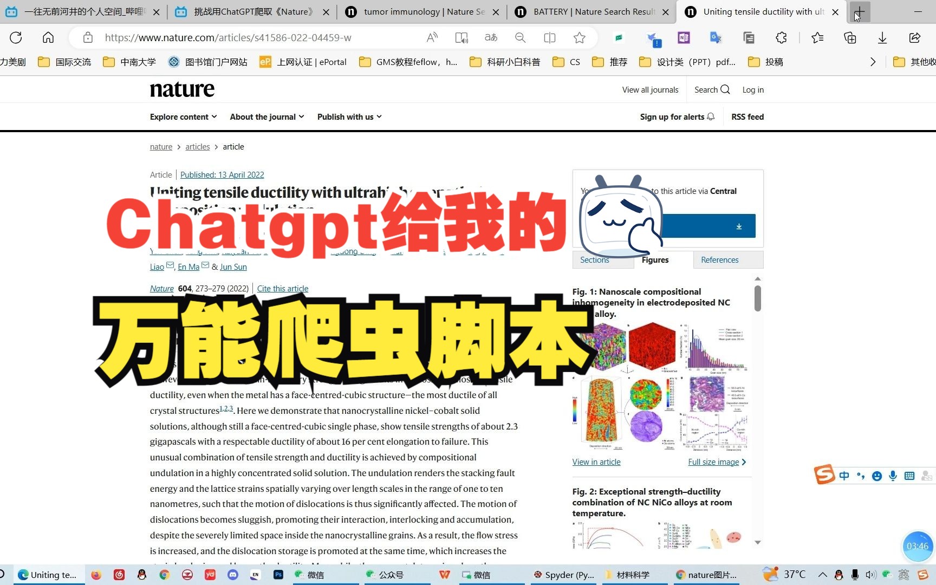The width and height of the screenshot is (936, 585).
Task: Open Downloads icon in toolbar
Action: click(x=882, y=37)
